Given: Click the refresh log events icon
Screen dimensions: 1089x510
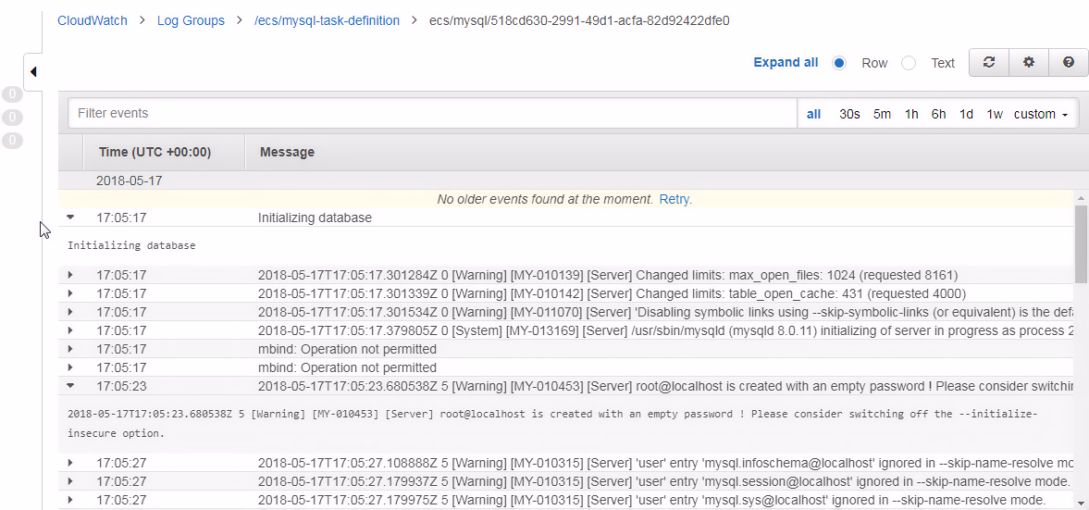Looking at the screenshot, I should [989, 63].
